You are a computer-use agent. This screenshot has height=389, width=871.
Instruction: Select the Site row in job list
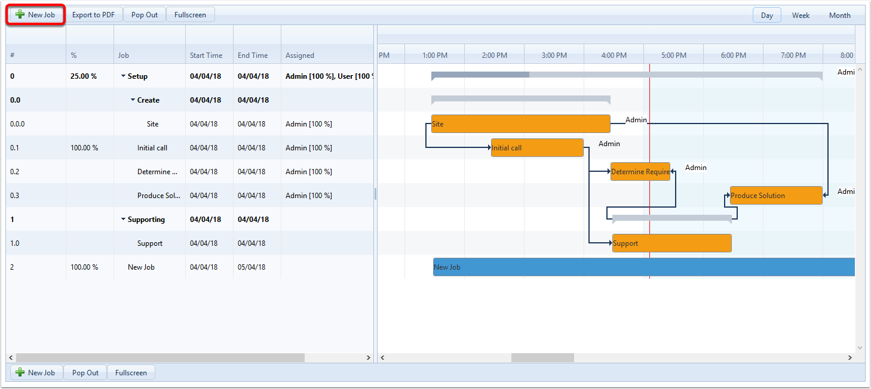coord(190,124)
